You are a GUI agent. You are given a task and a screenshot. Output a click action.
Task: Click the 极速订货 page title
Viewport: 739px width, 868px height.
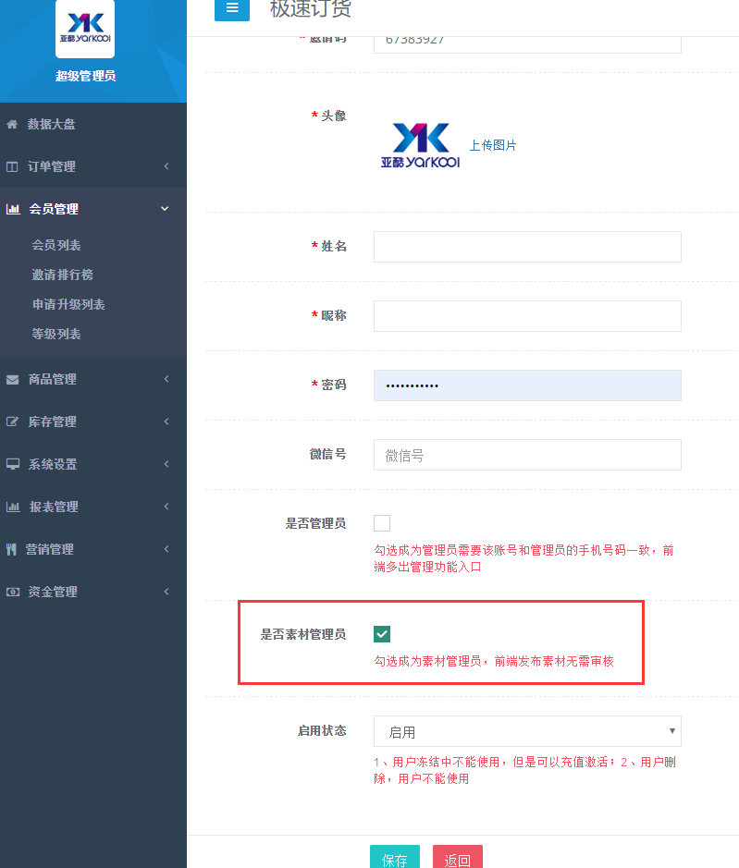click(x=311, y=9)
